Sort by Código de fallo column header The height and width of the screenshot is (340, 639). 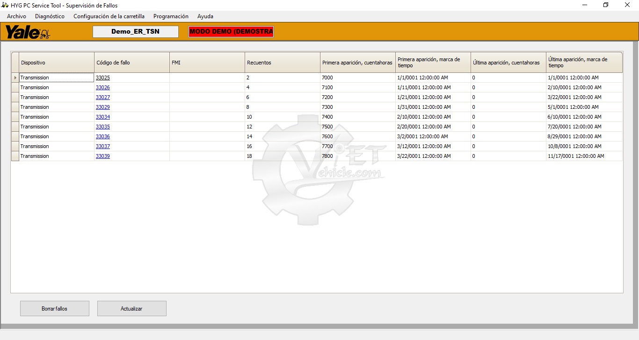[x=131, y=63]
